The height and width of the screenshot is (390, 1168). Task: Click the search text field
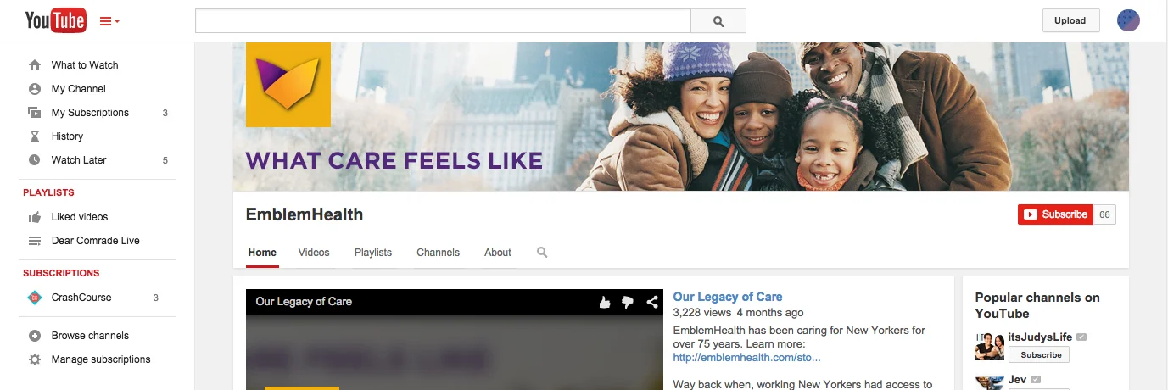pyautogui.click(x=443, y=20)
